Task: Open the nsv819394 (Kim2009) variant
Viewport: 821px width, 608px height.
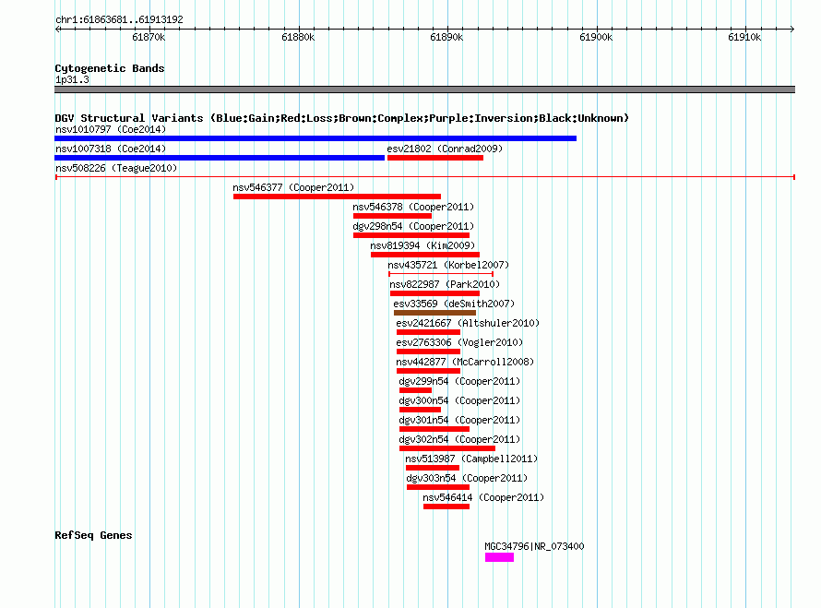Action: click(x=422, y=245)
